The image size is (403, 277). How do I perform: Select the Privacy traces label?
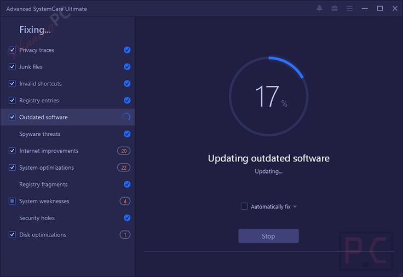37,50
